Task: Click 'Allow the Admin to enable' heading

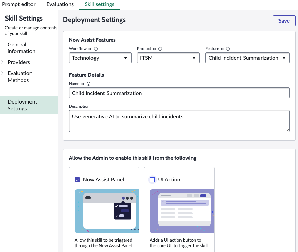Action: (x=133, y=158)
